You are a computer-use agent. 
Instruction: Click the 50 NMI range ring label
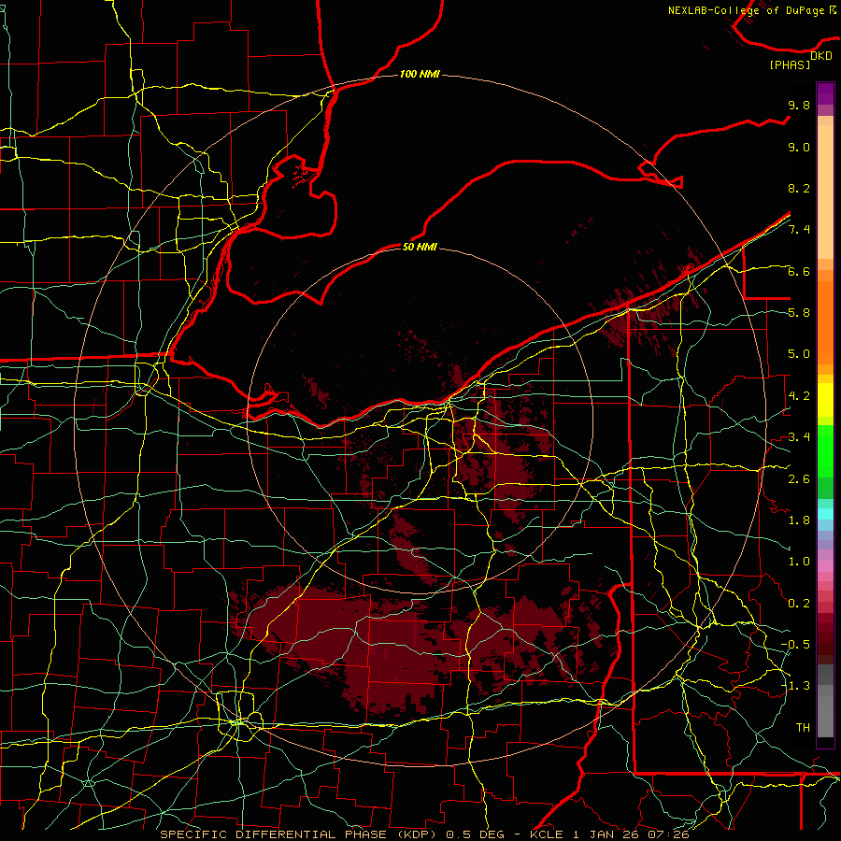(x=420, y=247)
